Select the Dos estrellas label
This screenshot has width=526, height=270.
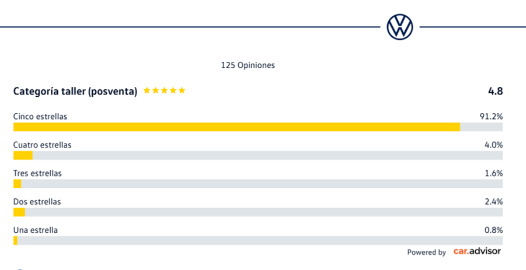37,202
